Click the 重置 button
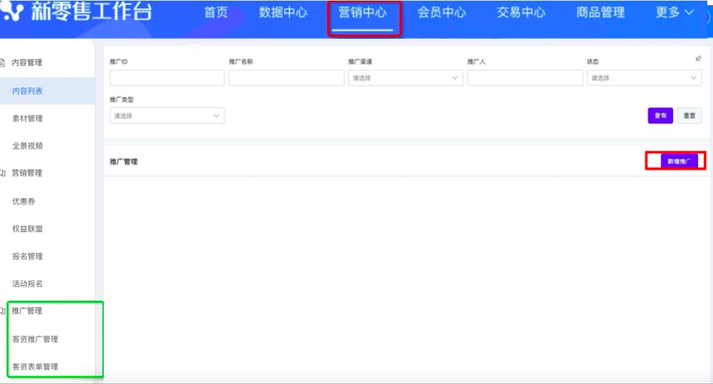713x384 pixels. [689, 116]
